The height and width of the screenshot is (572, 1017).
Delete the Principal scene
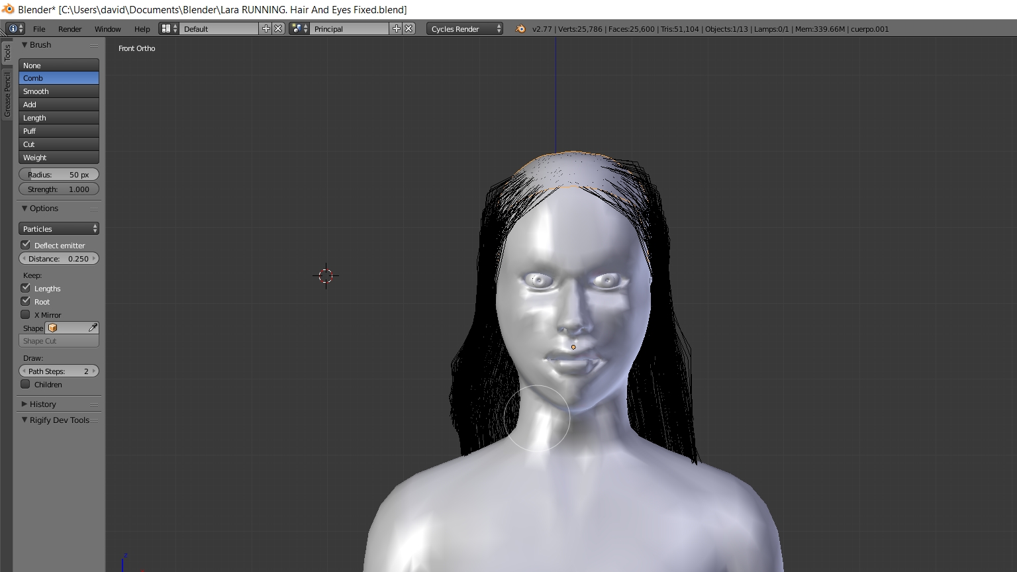click(409, 28)
